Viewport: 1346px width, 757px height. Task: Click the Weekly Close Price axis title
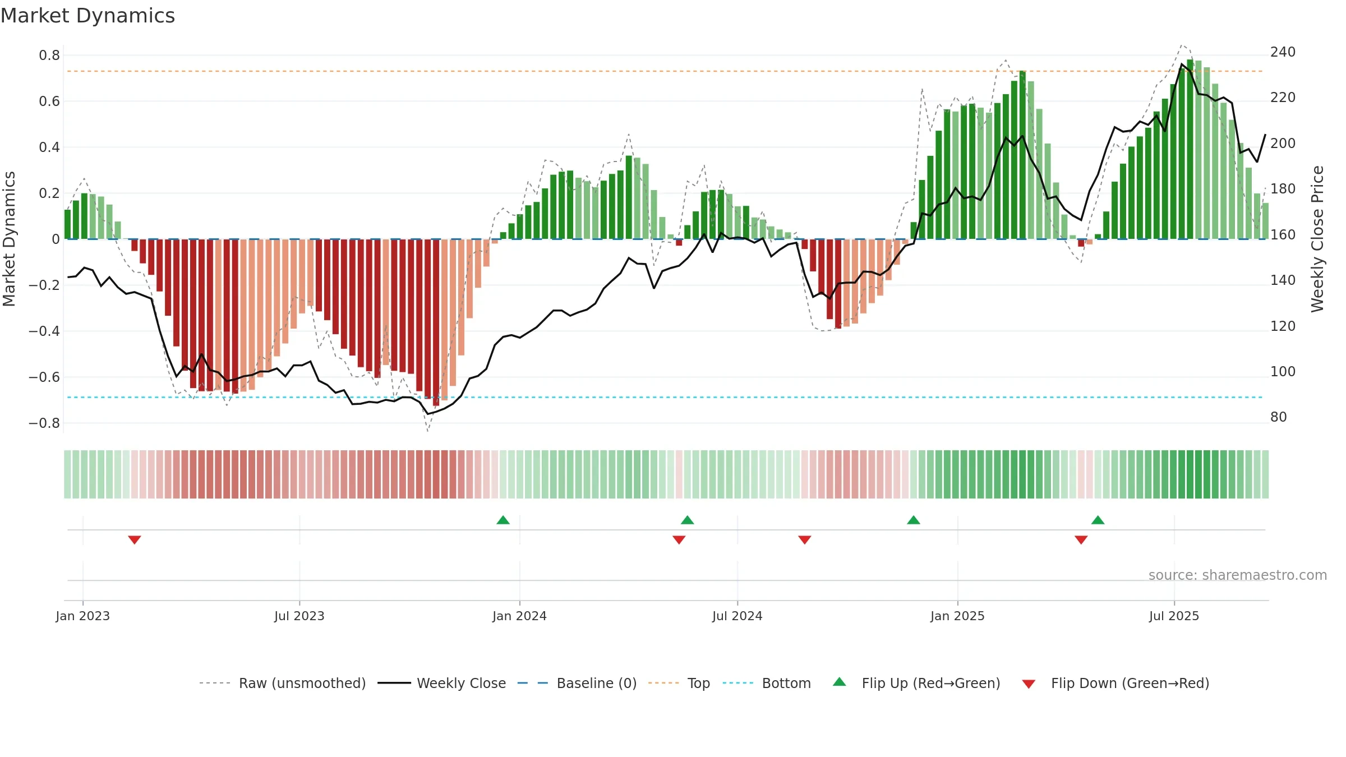pyautogui.click(x=1317, y=239)
